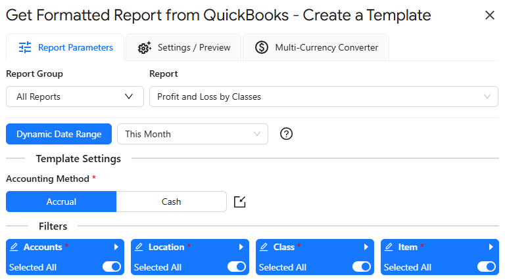
Task: Expand the Location filter arrow
Action: [241, 247]
